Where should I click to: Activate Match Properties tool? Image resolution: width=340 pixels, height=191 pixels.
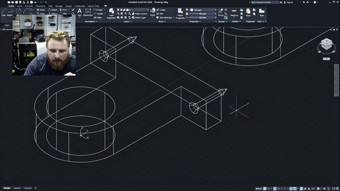180,14
